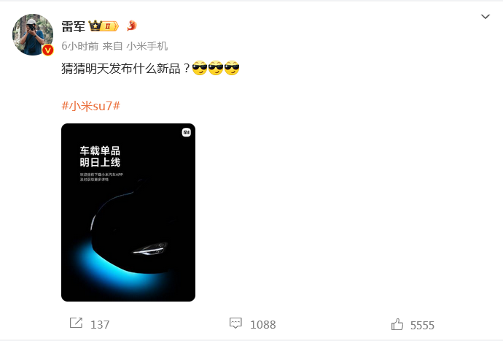Click the like count 5555
The image size is (503, 341).
(422, 325)
